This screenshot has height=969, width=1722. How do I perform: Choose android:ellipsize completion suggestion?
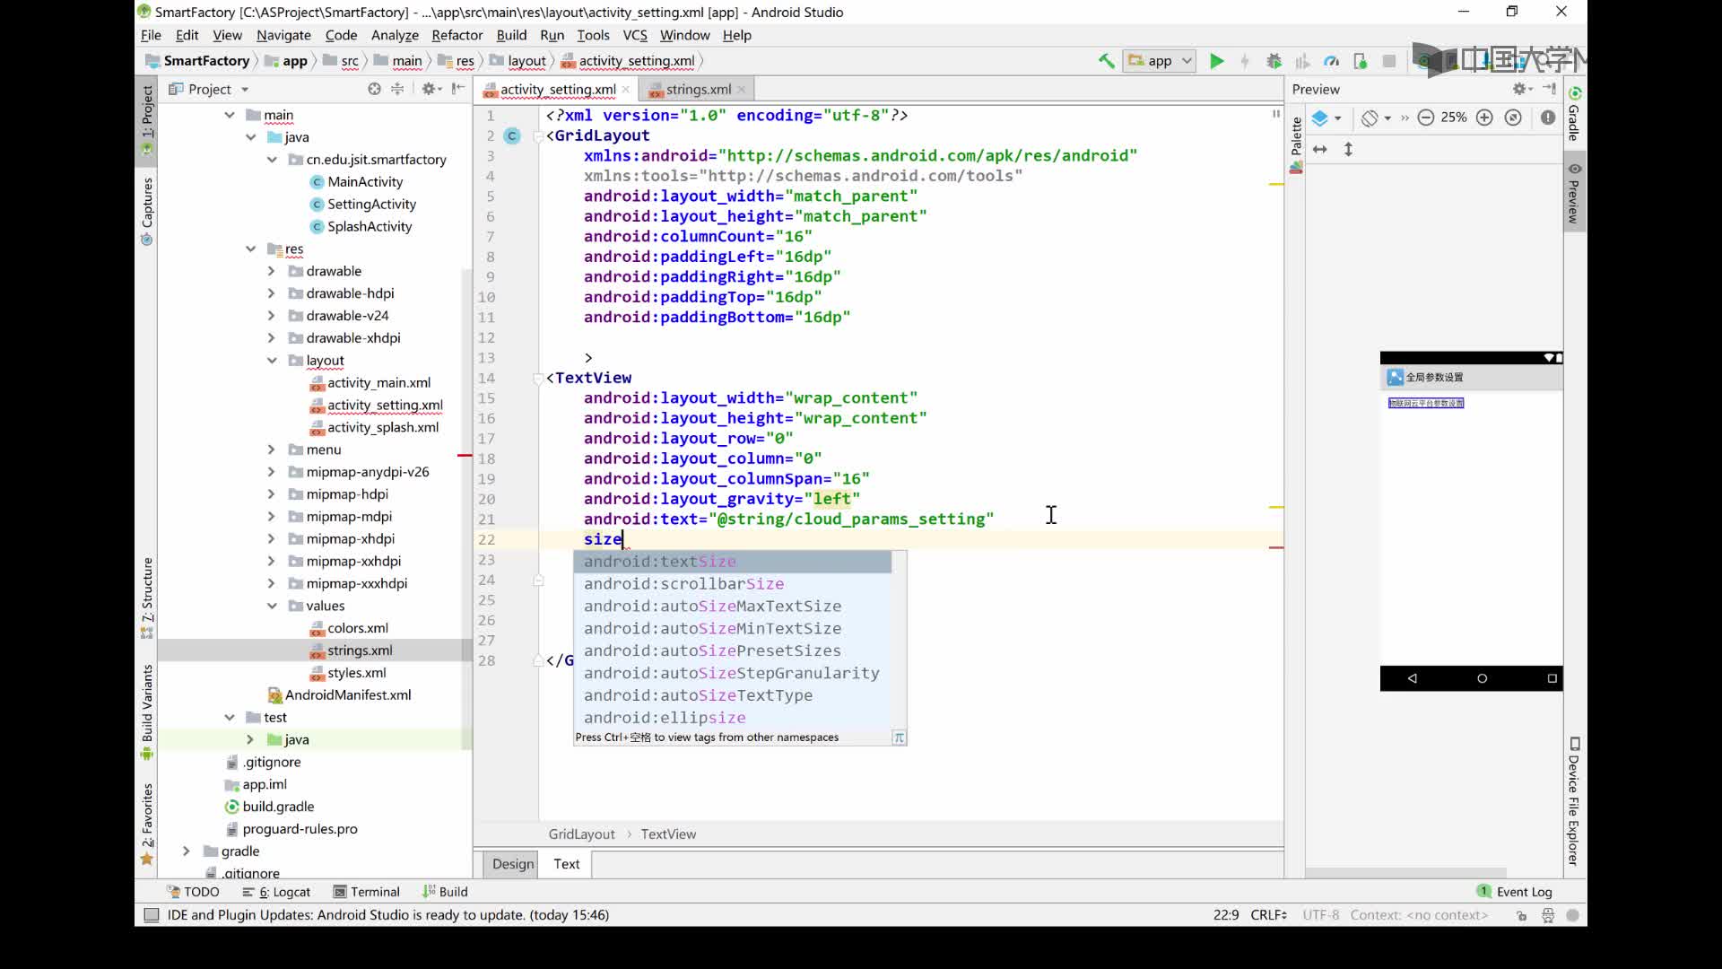click(733, 718)
